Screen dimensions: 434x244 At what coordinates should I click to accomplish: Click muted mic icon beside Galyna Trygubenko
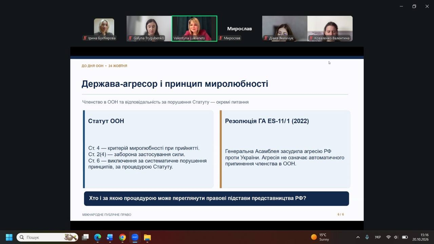[130, 38]
